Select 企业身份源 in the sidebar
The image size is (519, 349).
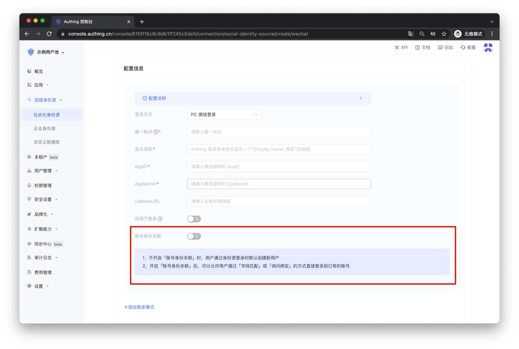click(x=44, y=129)
